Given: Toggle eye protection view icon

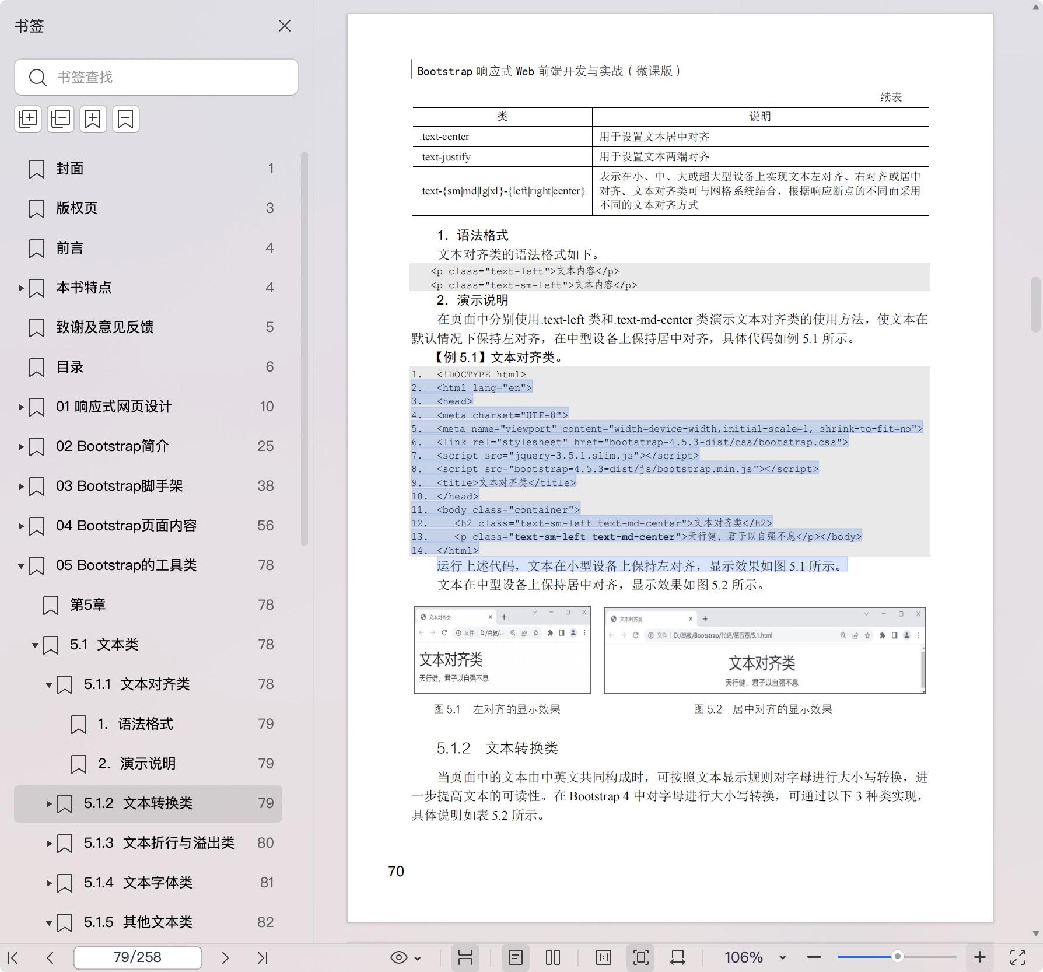Looking at the screenshot, I should (x=399, y=957).
